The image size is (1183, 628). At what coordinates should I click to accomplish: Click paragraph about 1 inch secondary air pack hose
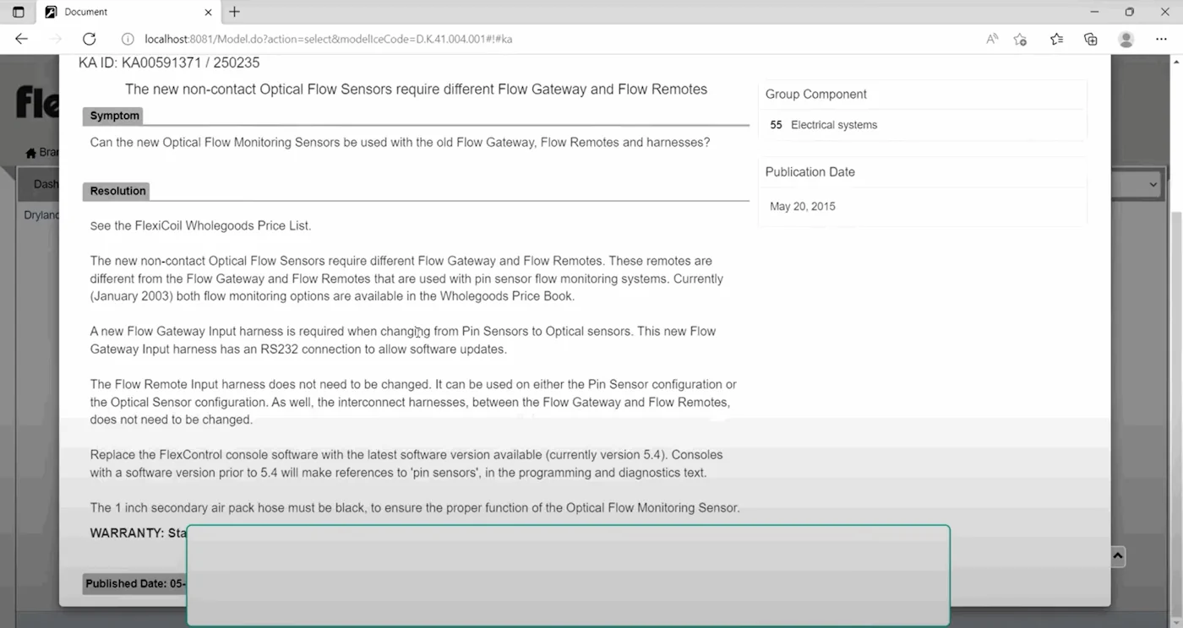tap(415, 508)
